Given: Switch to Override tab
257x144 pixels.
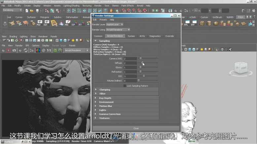Looking at the screenshot, I should point(169,36).
